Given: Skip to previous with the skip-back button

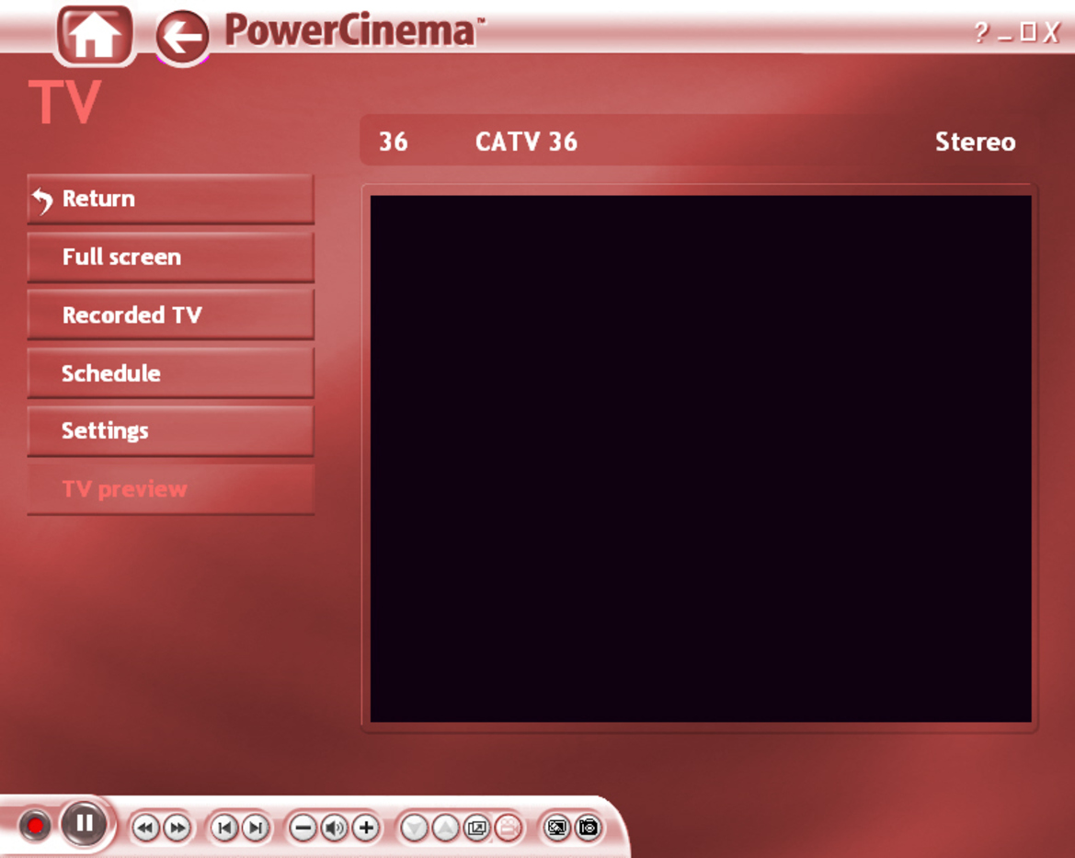Looking at the screenshot, I should pos(224,828).
